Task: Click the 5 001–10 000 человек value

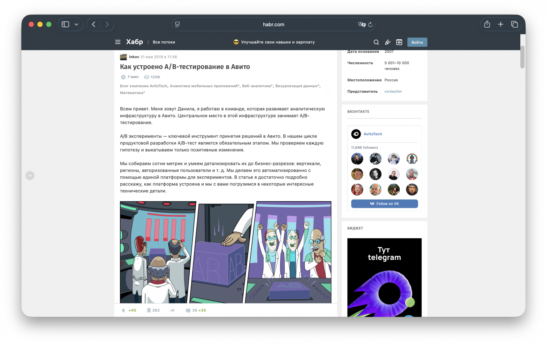Action: (x=397, y=66)
